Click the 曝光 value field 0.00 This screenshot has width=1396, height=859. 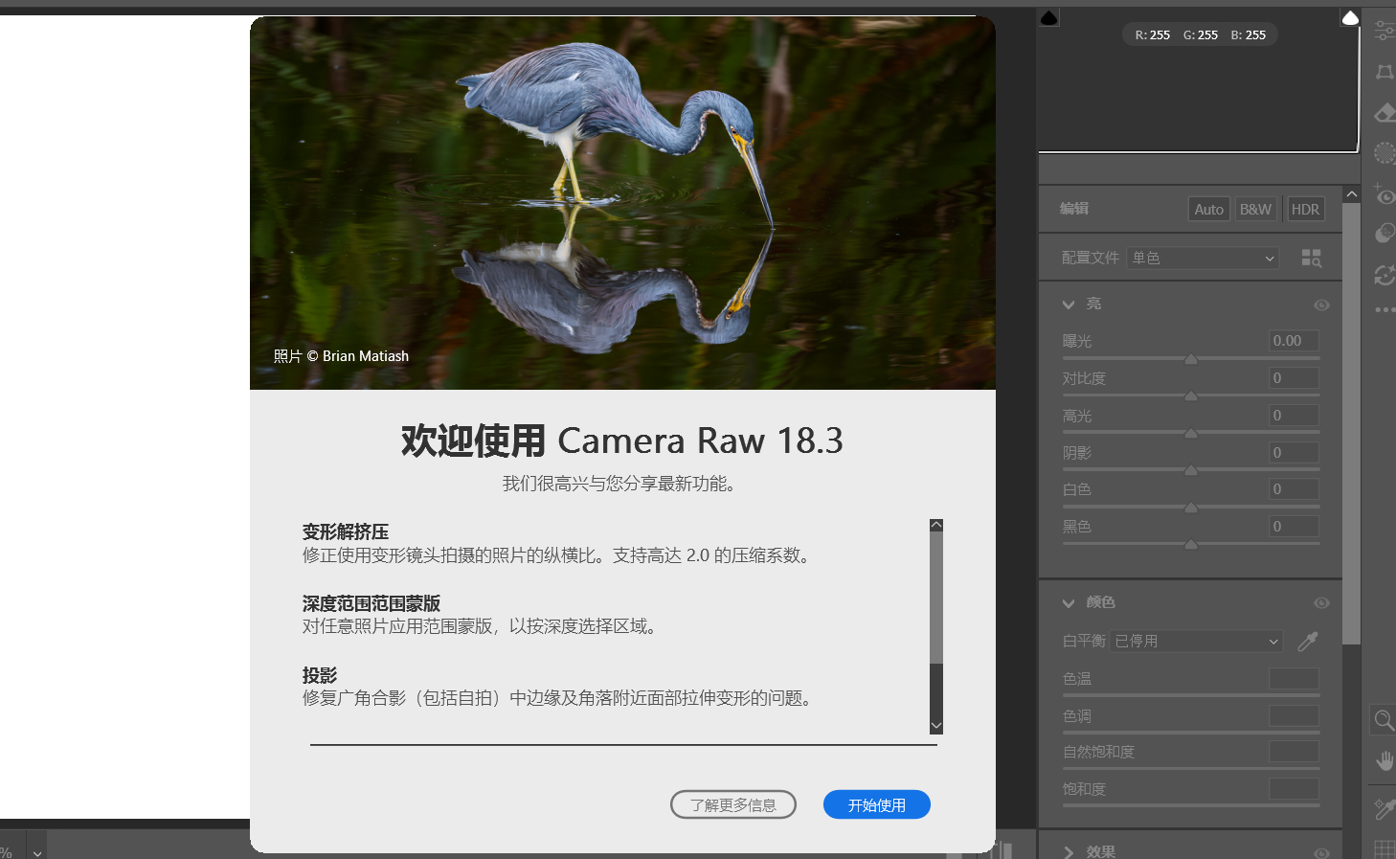[x=1294, y=341]
